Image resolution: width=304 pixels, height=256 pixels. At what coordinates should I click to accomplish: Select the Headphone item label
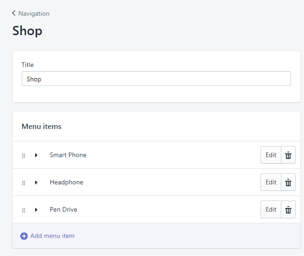pyautogui.click(x=67, y=183)
